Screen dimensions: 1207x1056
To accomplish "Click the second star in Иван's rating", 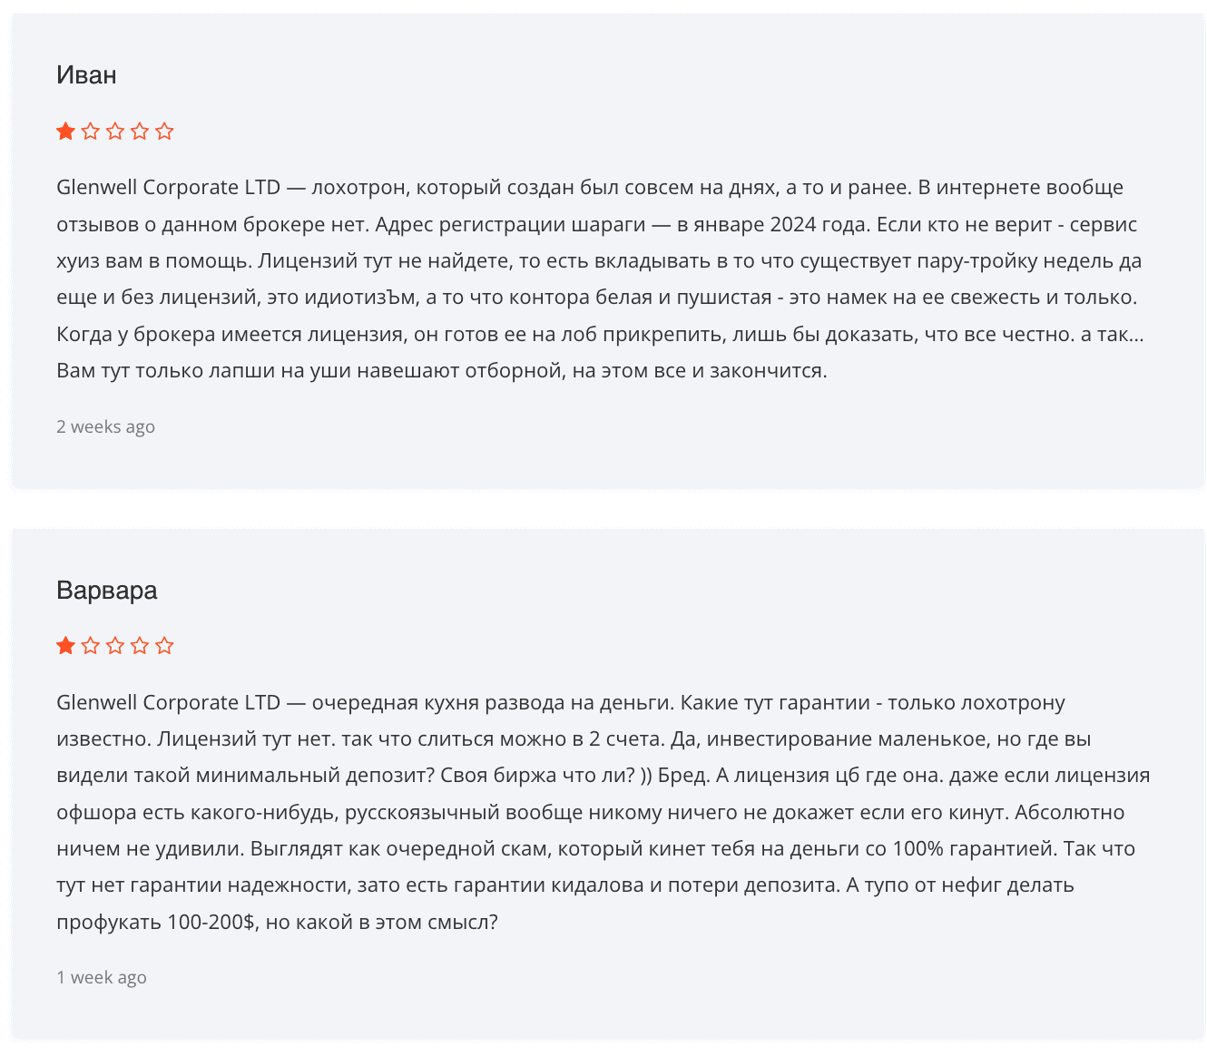I will [90, 132].
